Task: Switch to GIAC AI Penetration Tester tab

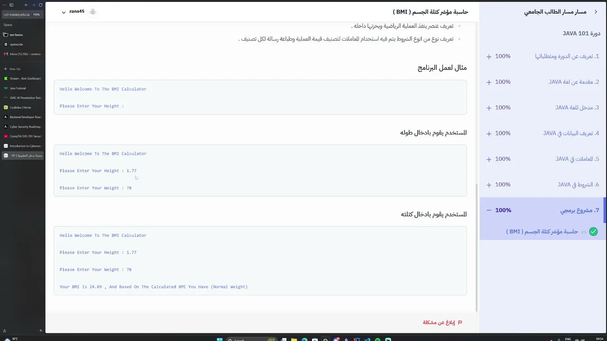Action: click(x=23, y=98)
